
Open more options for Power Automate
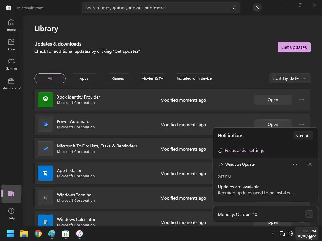302,124
